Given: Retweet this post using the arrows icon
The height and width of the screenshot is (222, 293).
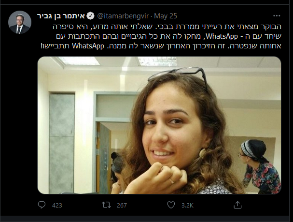Looking at the screenshot, I should (106, 205).
